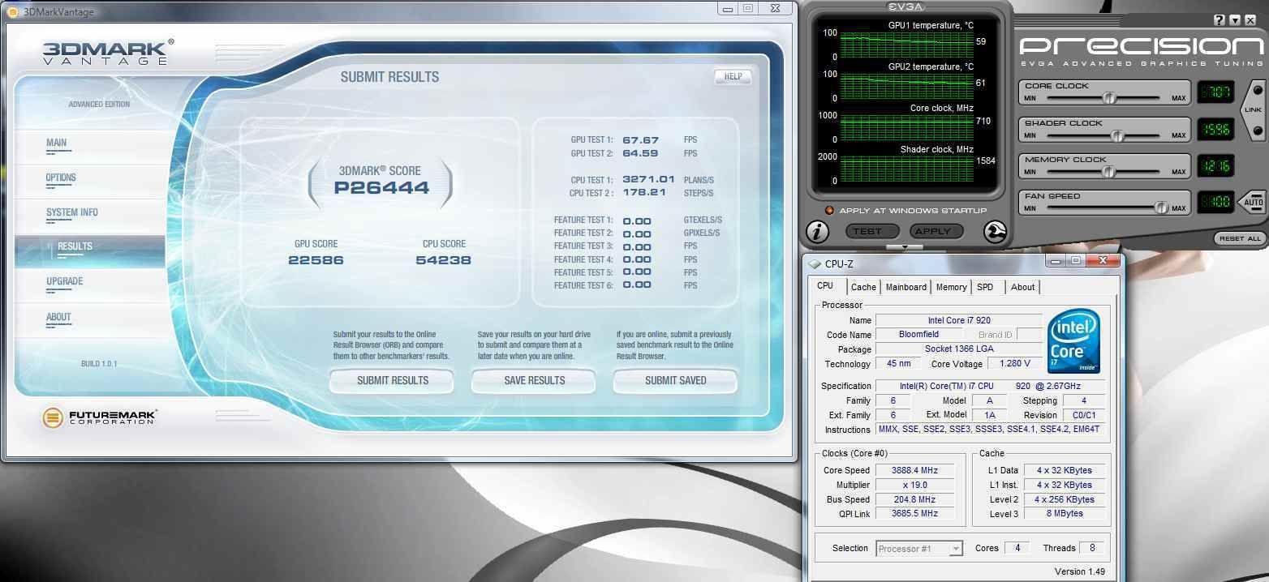1269x582 pixels.
Task: Click GPU TEST 1 value 67.67
Action: tap(640, 139)
